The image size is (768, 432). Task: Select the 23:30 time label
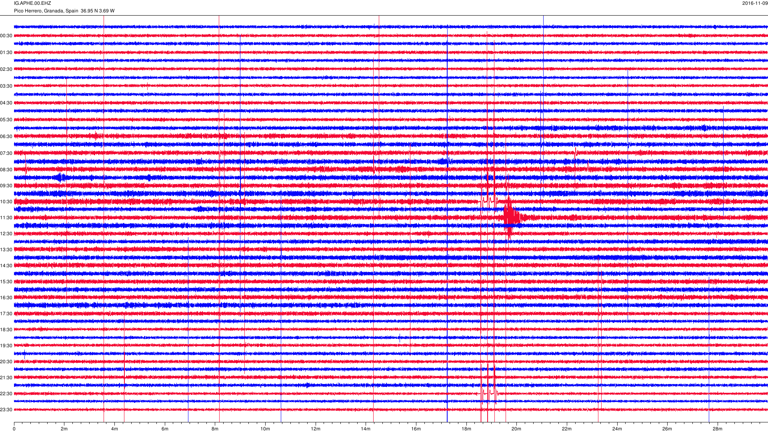click(6, 410)
